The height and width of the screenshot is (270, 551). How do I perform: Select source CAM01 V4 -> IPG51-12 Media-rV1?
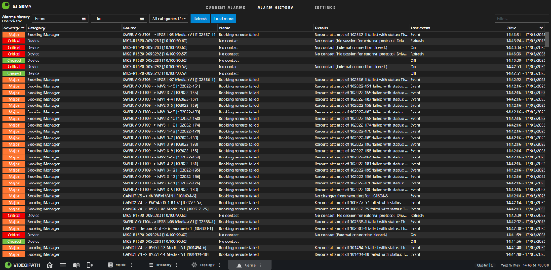click(x=164, y=247)
